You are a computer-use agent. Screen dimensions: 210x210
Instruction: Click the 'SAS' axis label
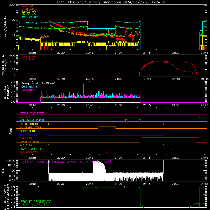3,170
